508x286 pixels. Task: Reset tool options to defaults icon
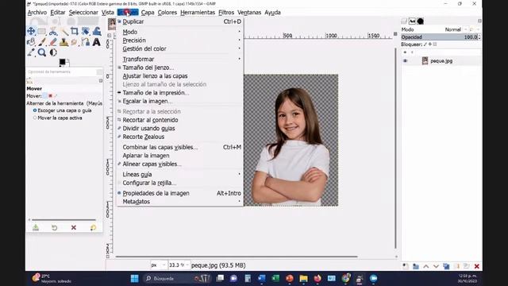pyautogui.click(x=93, y=228)
